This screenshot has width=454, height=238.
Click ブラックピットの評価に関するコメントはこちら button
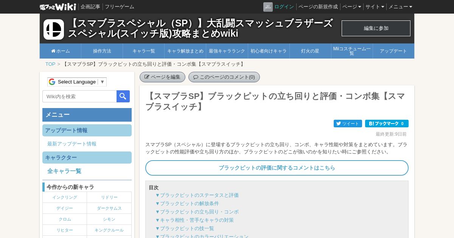(277, 168)
